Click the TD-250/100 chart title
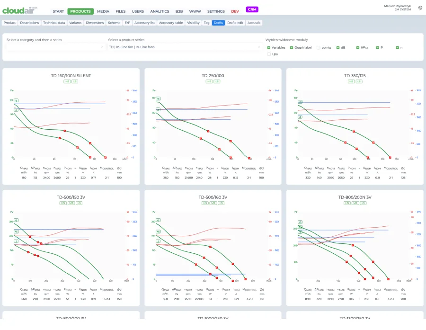The image size is (426, 330). click(213, 76)
